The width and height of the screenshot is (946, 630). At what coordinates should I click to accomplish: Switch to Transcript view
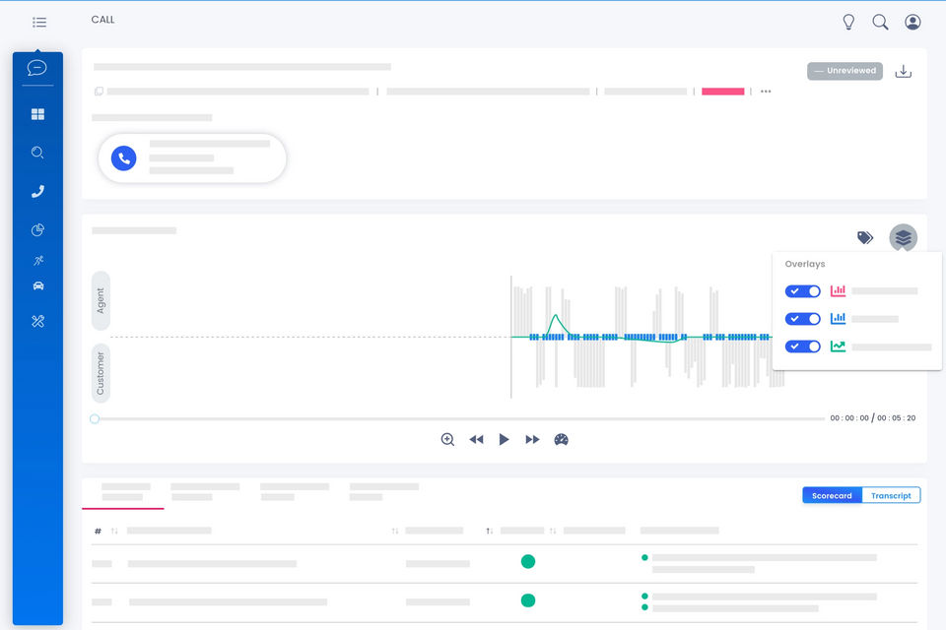pos(891,495)
